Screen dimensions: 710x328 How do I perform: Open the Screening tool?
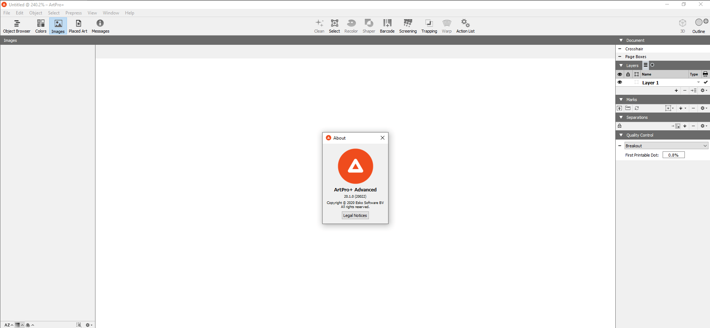(408, 26)
